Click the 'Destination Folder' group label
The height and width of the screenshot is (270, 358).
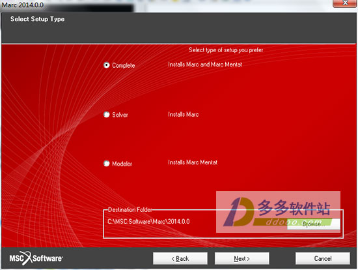(x=130, y=209)
